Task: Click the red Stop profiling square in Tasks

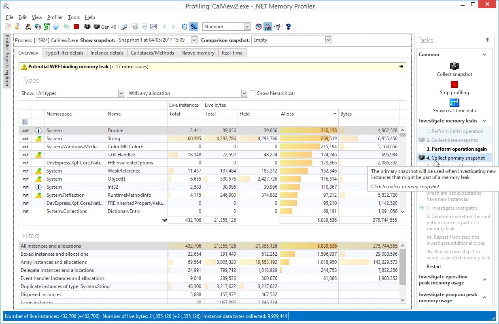Action: pyautogui.click(x=454, y=84)
